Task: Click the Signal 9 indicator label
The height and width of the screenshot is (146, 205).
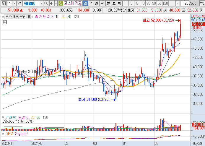Action: point(22,134)
